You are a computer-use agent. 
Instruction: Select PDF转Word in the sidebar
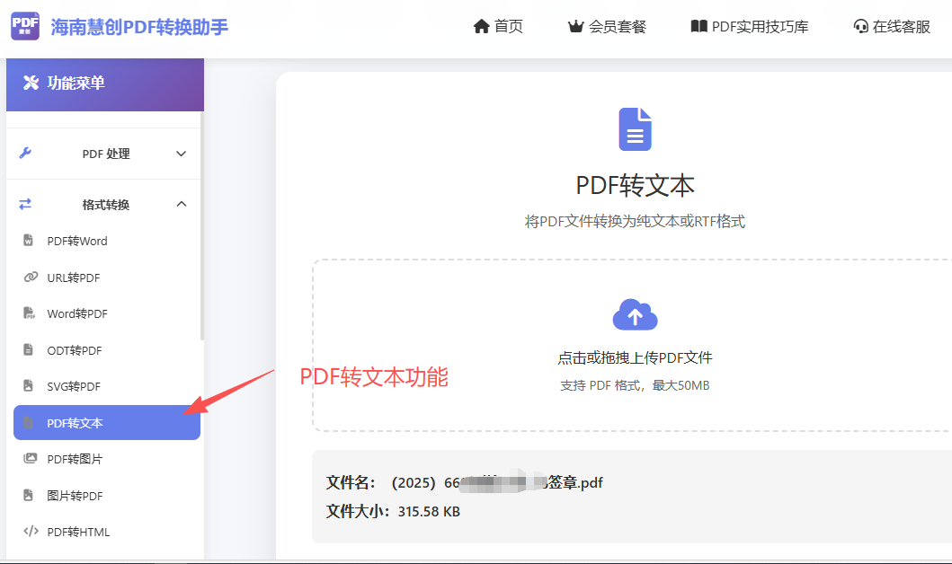click(x=77, y=242)
